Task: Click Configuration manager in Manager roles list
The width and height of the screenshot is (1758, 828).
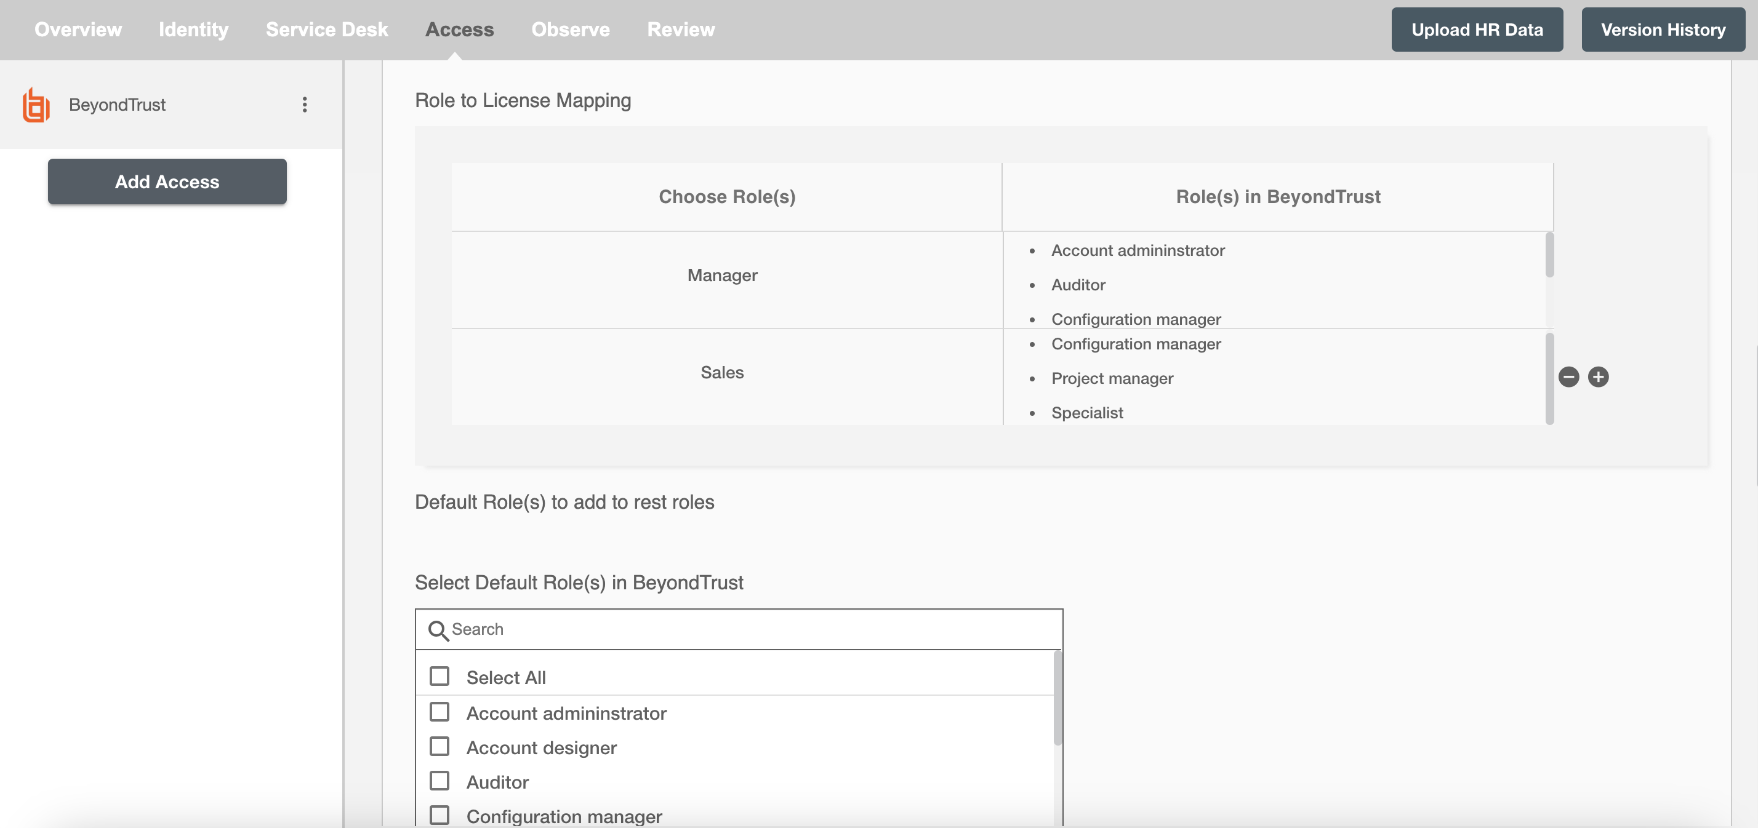Action: coord(1136,319)
